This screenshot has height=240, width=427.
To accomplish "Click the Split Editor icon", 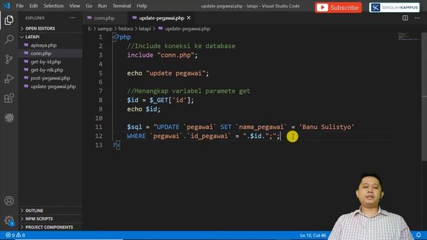I will 405,18.
